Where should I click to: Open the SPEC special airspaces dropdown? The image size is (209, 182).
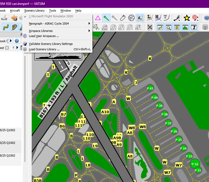tap(121, 27)
